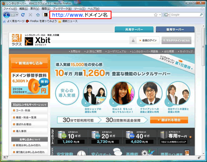Go to the Home page icon
Viewport: 207px width, 162px height.
(x=38, y=15)
